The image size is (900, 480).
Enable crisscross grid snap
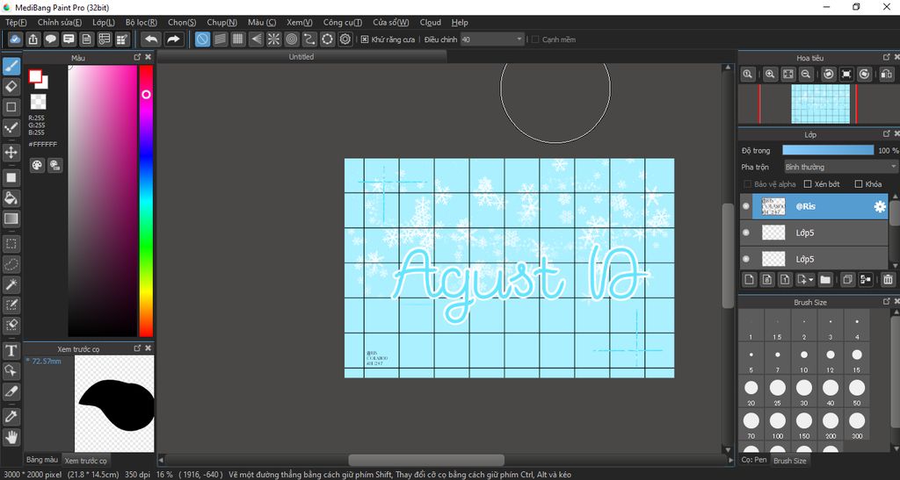pyautogui.click(x=238, y=39)
